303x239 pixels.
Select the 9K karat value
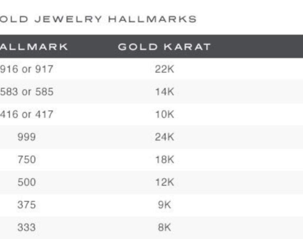164,205
